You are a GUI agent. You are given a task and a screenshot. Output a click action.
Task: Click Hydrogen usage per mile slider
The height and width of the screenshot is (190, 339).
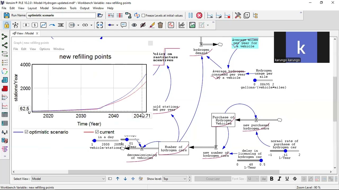click(263, 80)
